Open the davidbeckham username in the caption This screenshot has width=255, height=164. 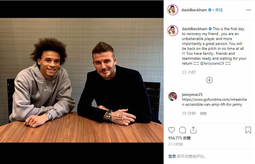click(195, 29)
